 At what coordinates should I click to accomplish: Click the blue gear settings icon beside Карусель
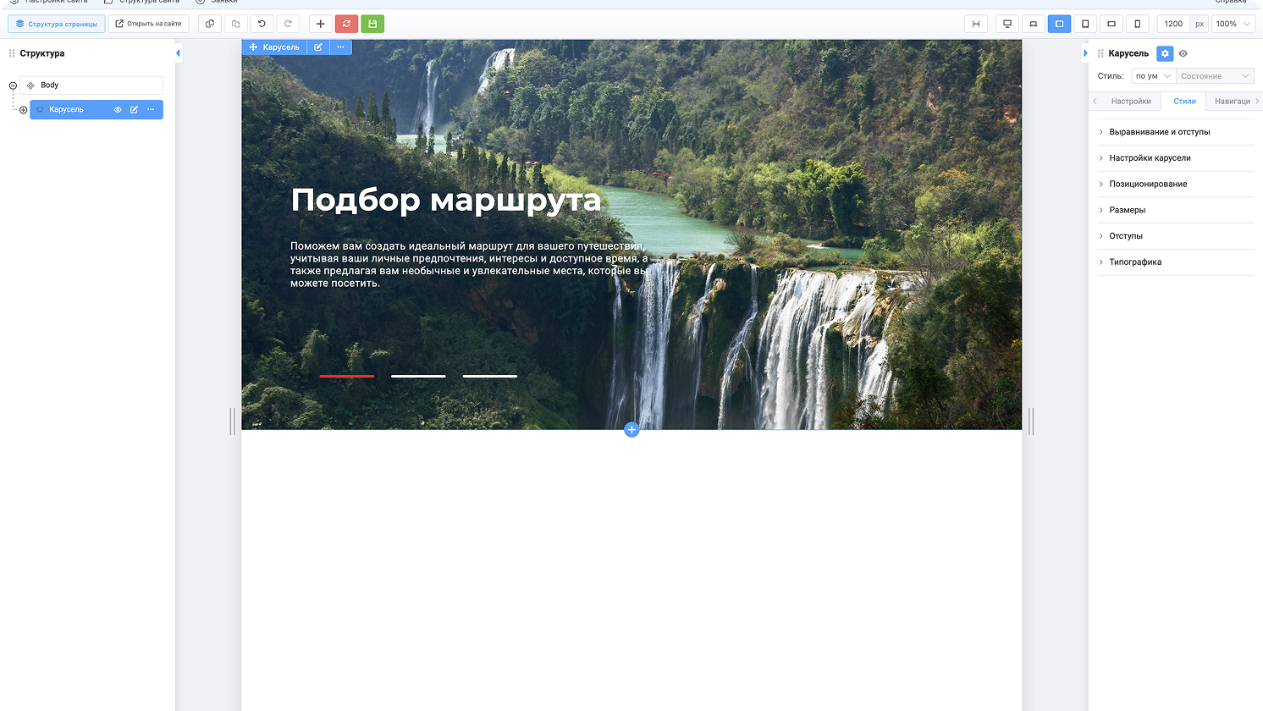1165,53
